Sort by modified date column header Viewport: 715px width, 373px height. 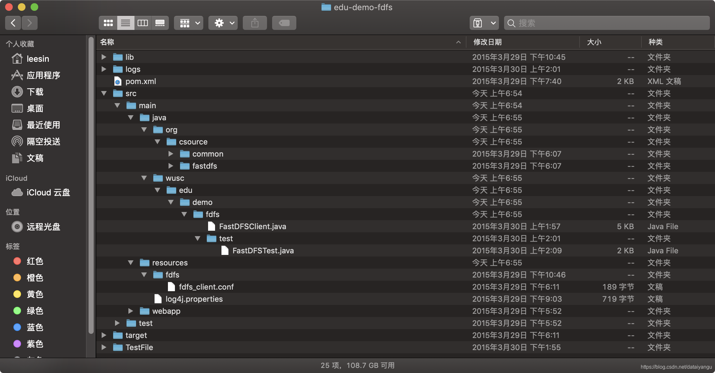(487, 42)
